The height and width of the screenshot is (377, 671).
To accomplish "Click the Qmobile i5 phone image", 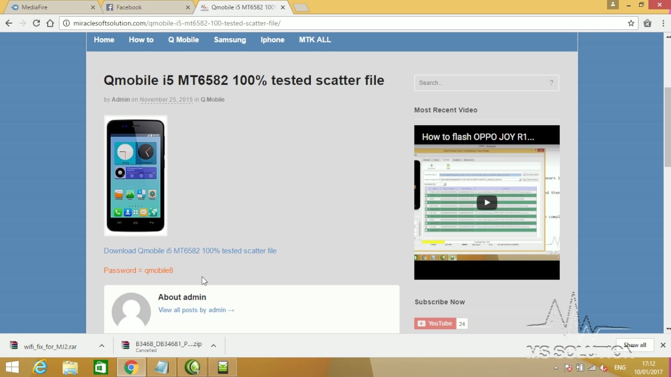I will coord(136,175).
